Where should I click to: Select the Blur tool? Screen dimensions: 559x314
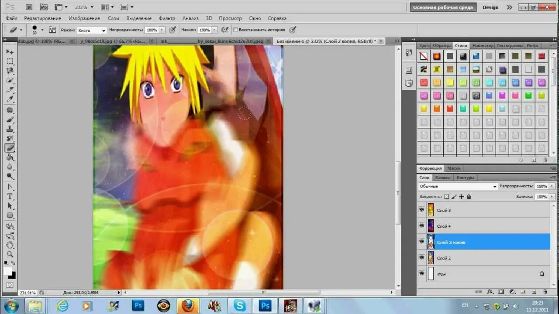coord(10,167)
